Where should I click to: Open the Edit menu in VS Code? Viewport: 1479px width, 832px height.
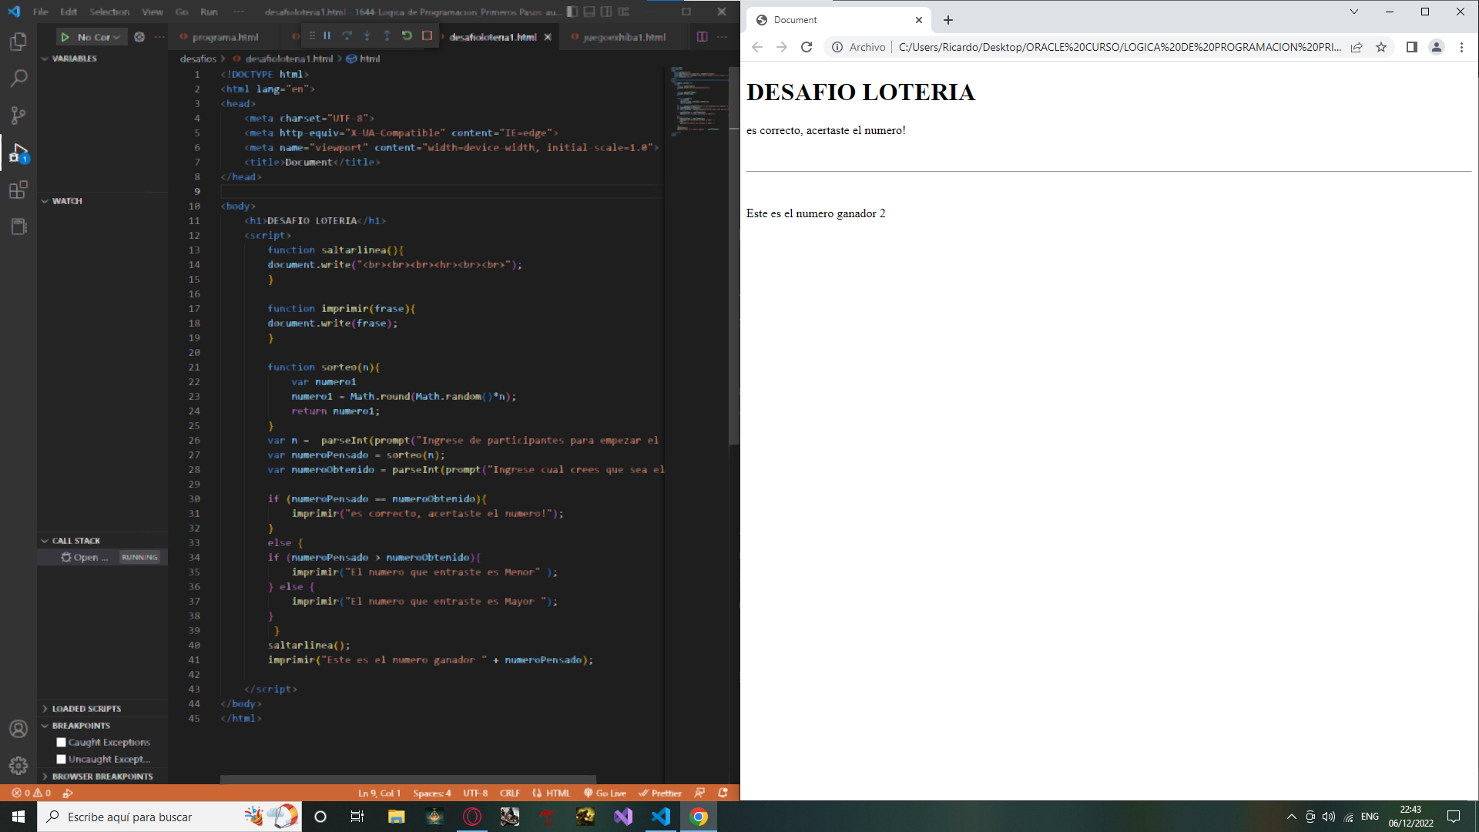69,12
